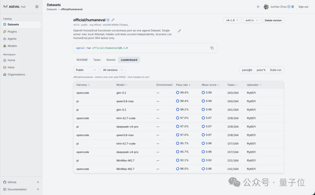
Task: Switch to the Tasks tab
Action: pos(97,60)
